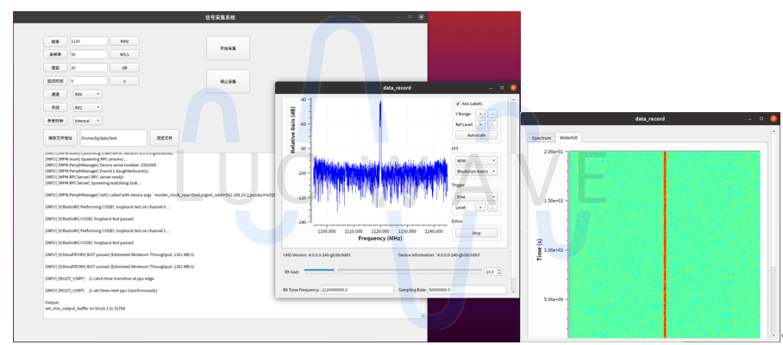Viewport: 783px width, 345px height.
Task: Open the 通道 dropdown showing RX0
Action: click(x=87, y=94)
